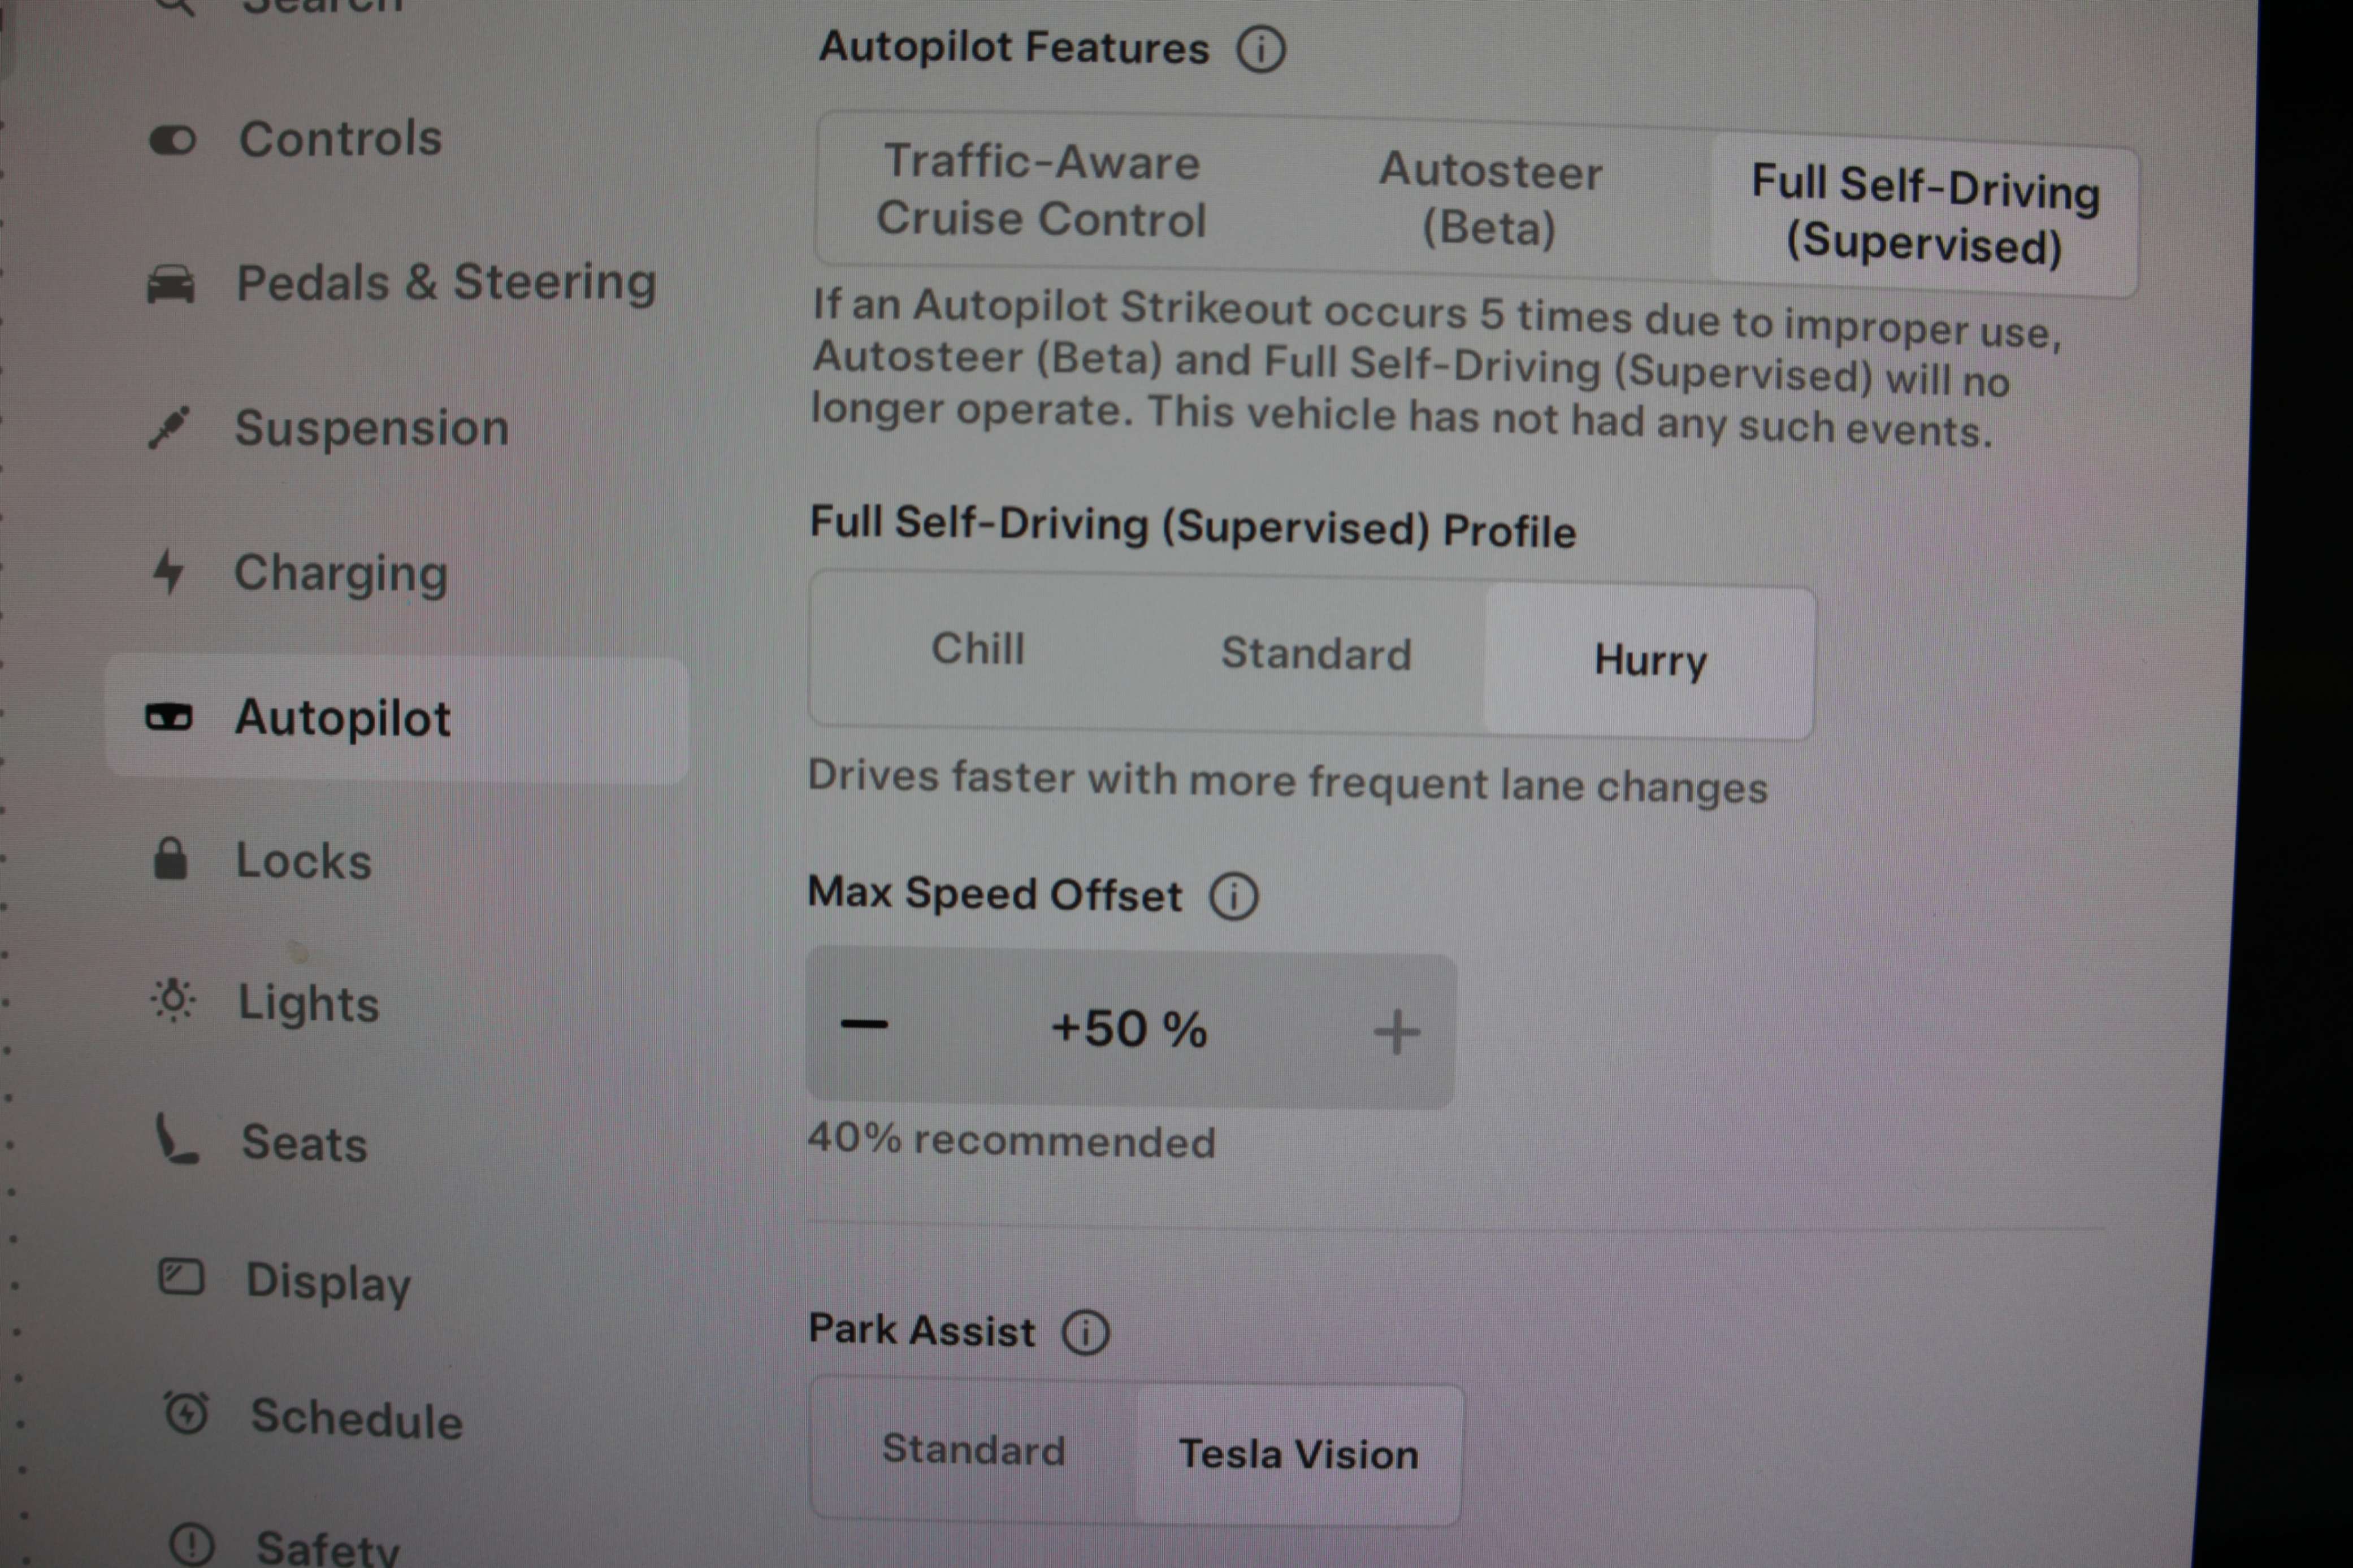Click the Charging lightning bolt icon

tap(168, 572)
